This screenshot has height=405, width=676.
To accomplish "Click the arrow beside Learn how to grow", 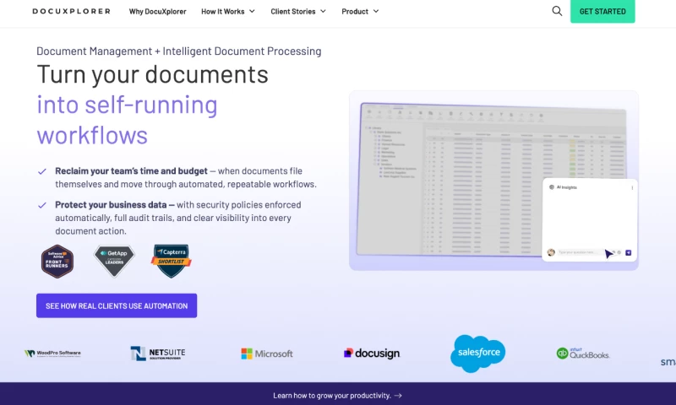I will click(x=398, y=396).
